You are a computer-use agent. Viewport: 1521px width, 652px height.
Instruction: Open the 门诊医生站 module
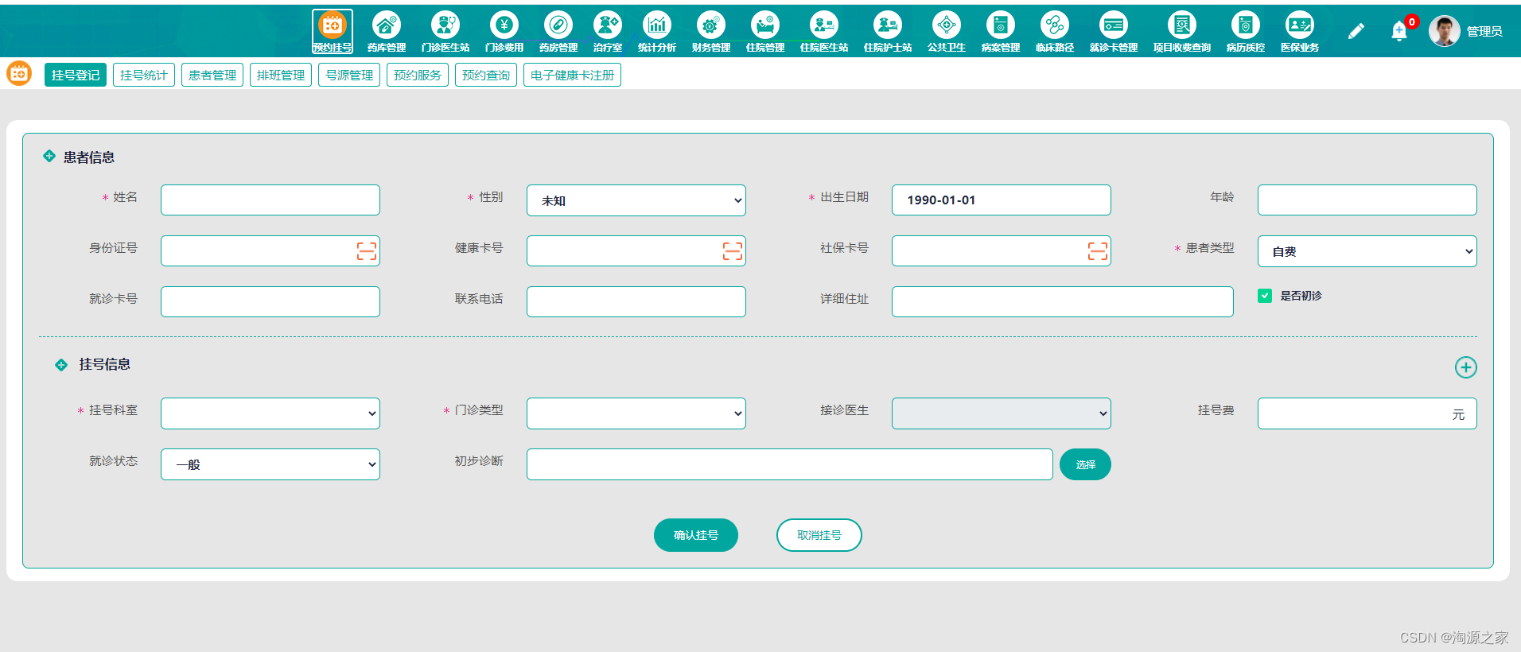(x=445, y=32)
